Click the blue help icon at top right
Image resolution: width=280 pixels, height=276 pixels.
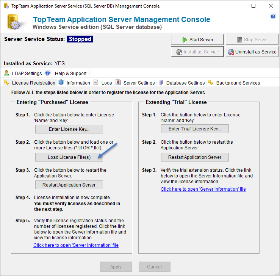[273, 16]
